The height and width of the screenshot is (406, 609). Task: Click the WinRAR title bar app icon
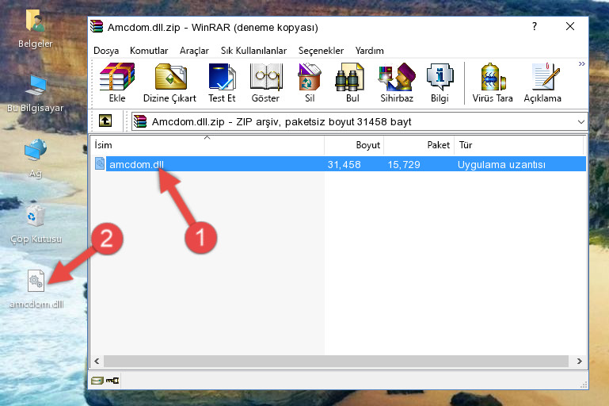pos(97,26)
